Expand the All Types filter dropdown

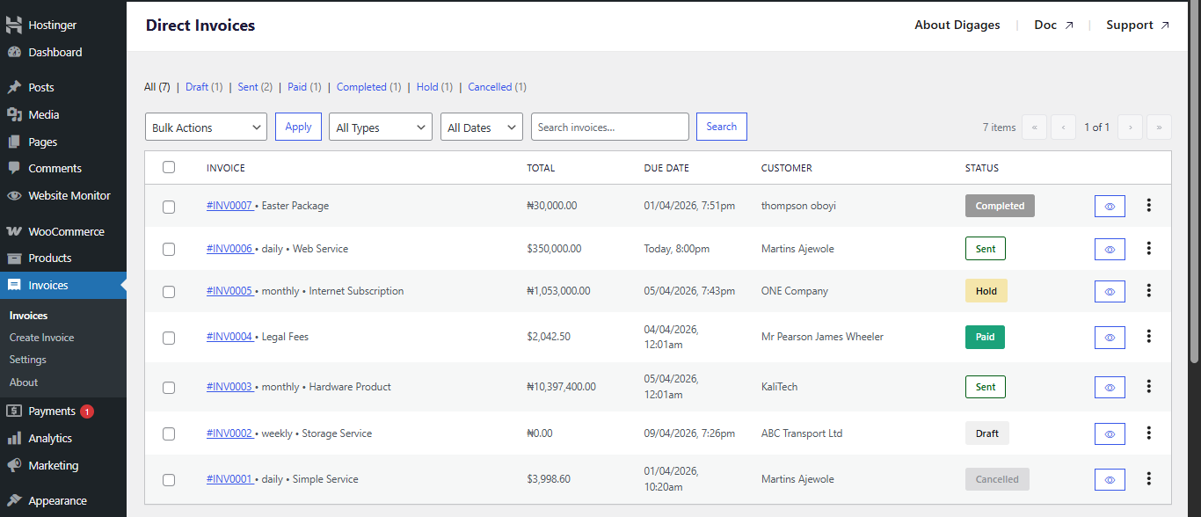click(380, 127)
